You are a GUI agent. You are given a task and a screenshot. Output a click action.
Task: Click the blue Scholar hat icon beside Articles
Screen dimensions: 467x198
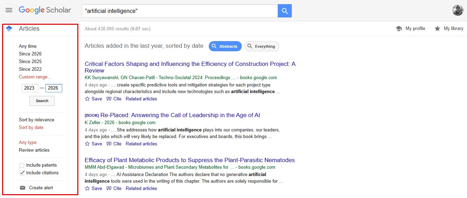9,29
